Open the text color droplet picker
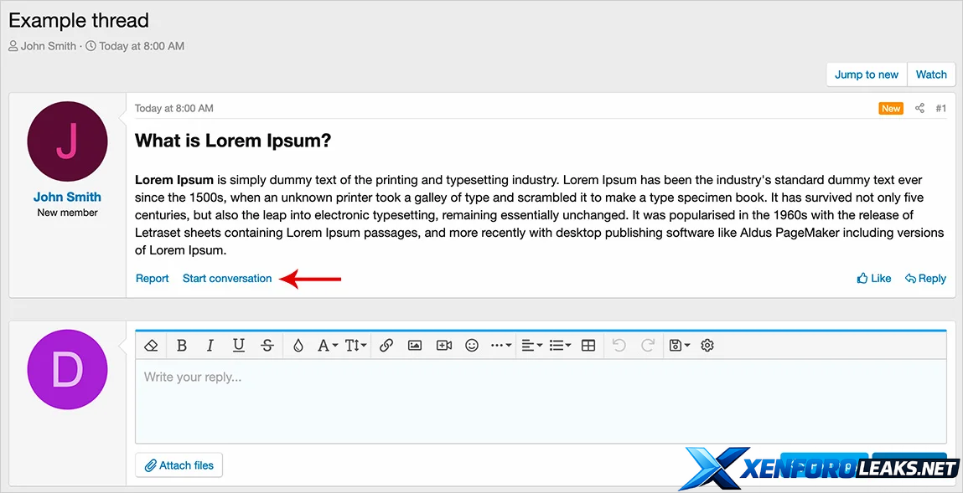 click(298, 345)
